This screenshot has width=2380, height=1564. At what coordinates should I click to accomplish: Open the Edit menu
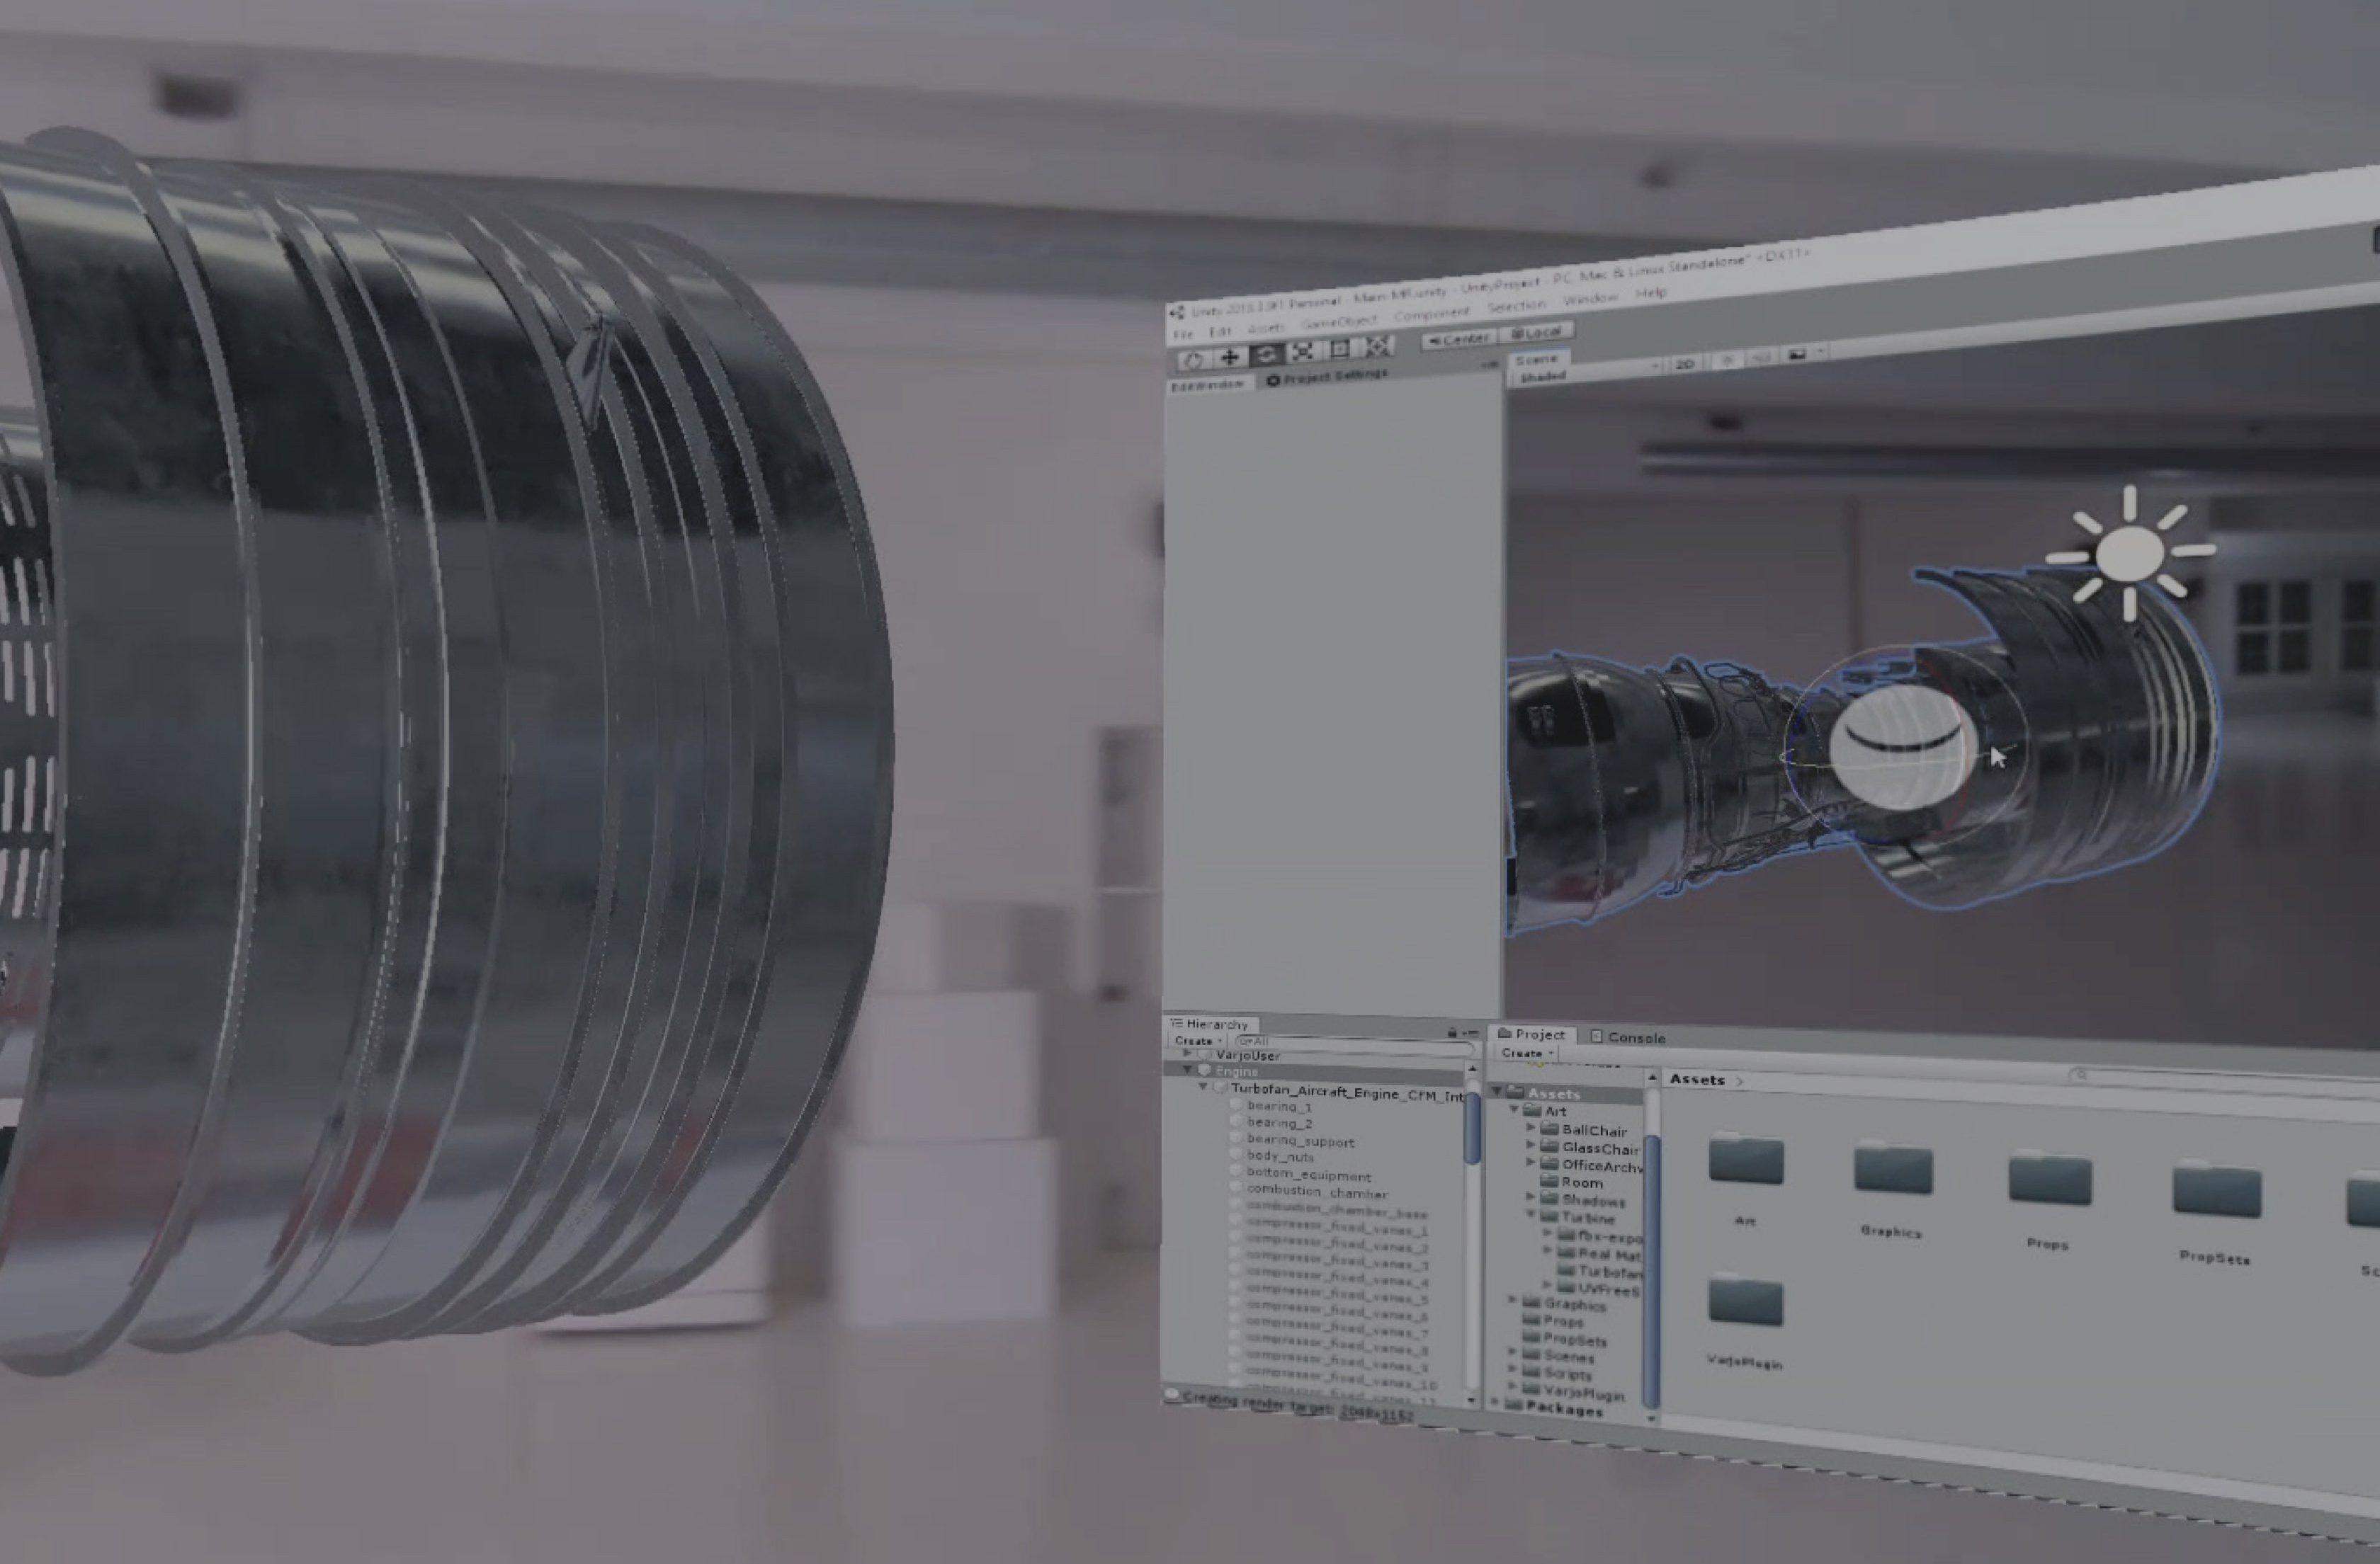click(1220, 331)
